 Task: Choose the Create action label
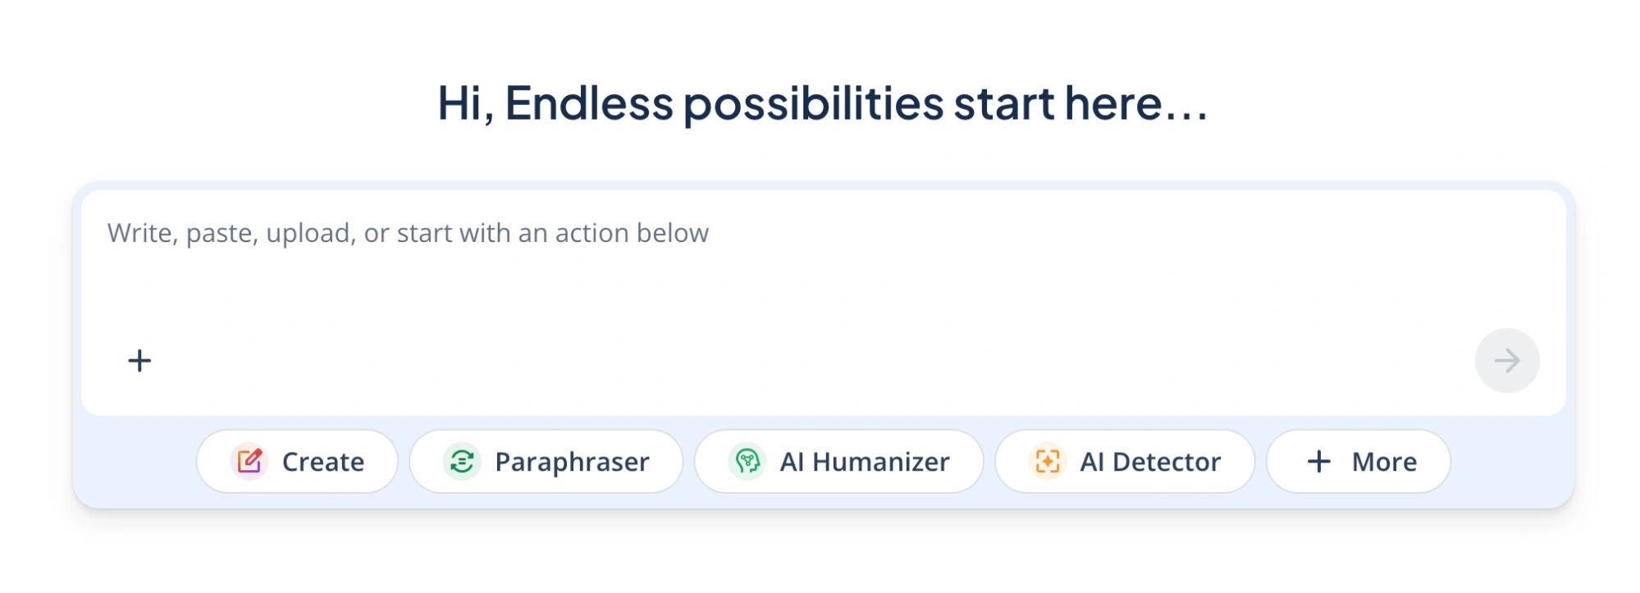click(323, 463)
